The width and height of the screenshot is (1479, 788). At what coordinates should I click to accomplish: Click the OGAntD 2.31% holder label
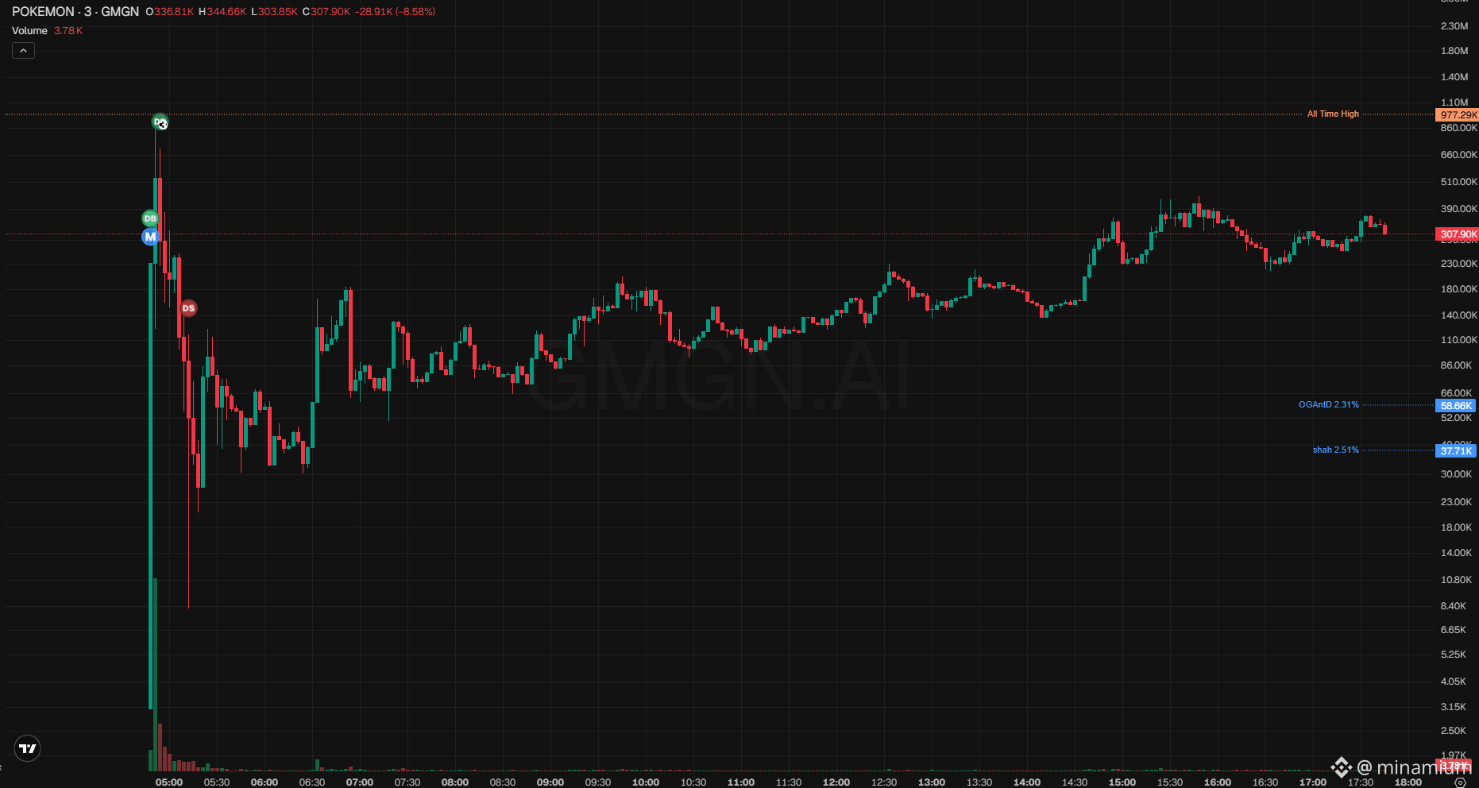[1328, 405]
